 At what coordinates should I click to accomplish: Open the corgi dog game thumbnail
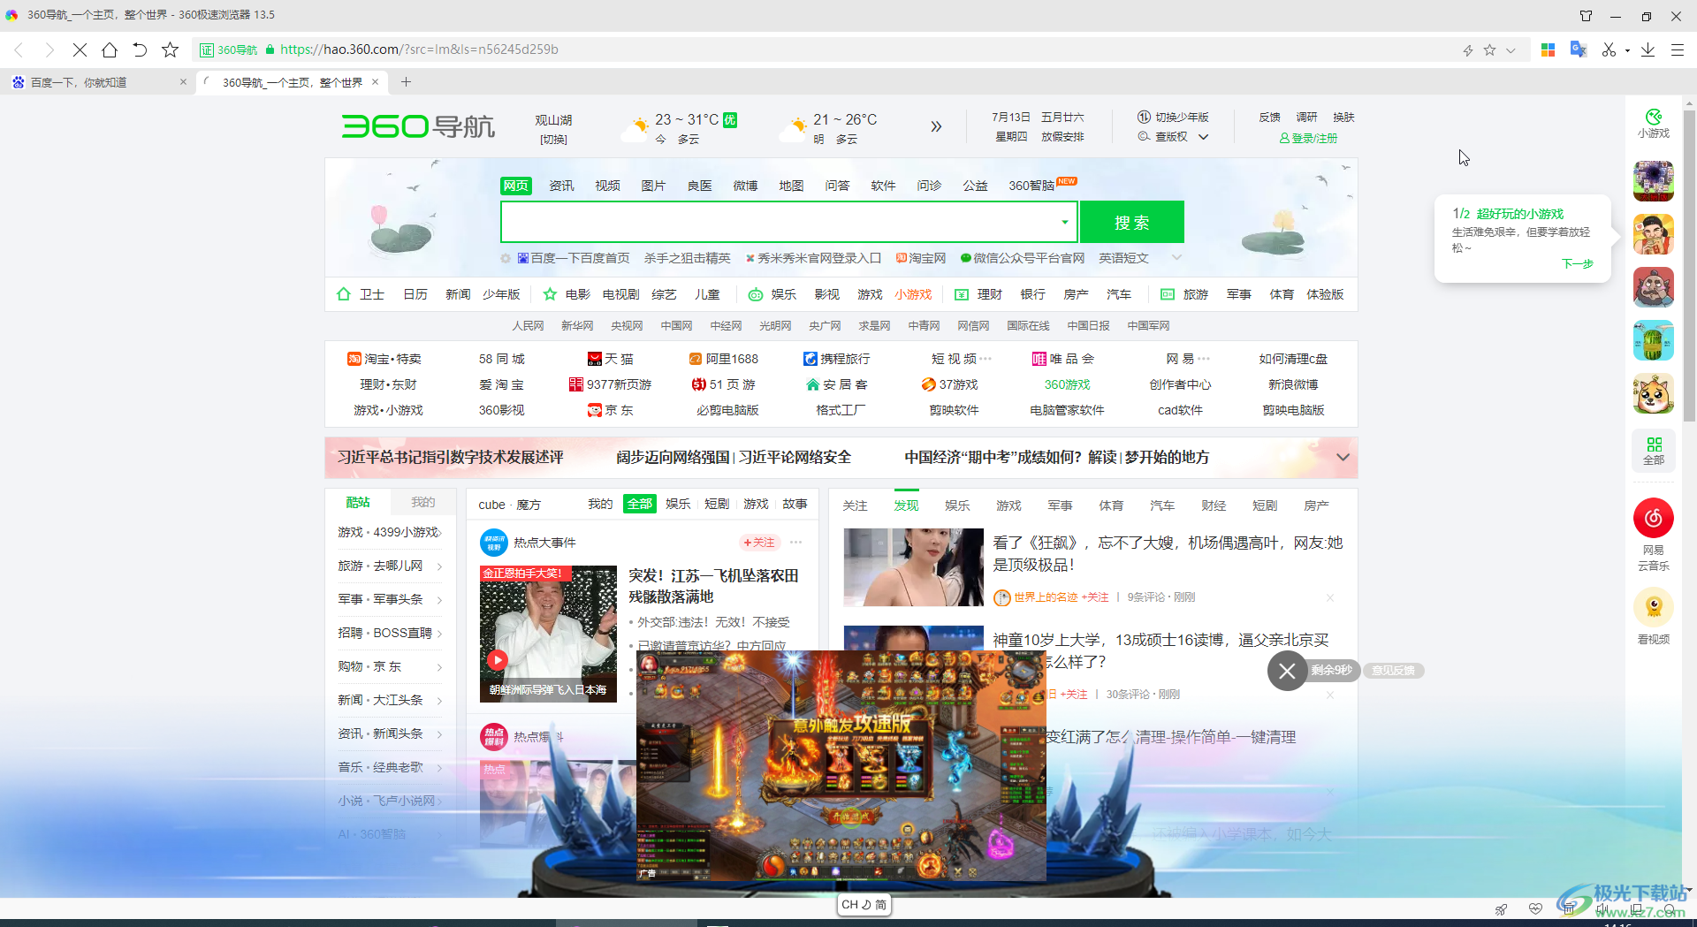click(x=1654, y=393)
